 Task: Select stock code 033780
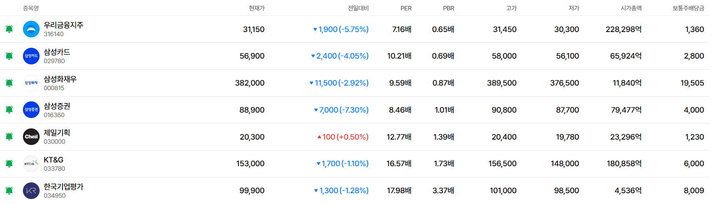[55, 169]
